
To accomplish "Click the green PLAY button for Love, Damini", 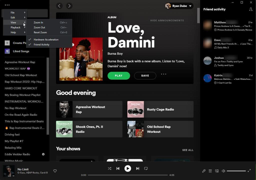I will [119, 76].
